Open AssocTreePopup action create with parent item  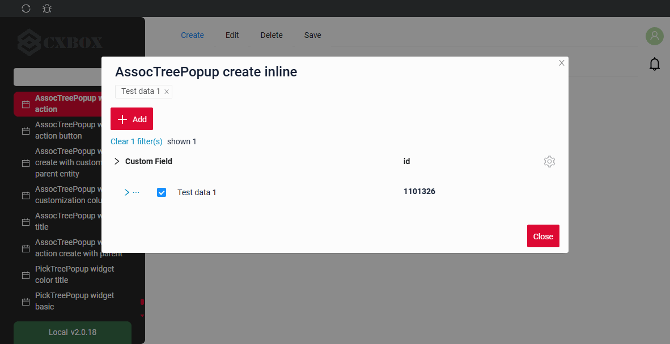[x=73, y=248]
